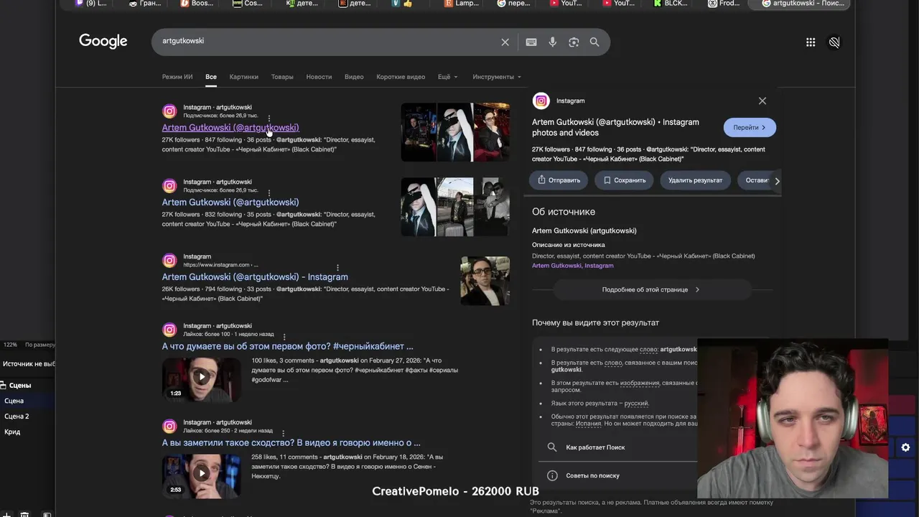Click the image thumbnails of the first result
This screenshot has height=517, width=919.
pyautogui.click(x=455, y=132)
